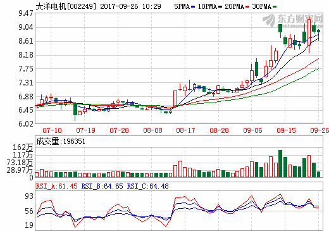Image resolution: width=329 pixels, height=231 pixels.
Task: Click the 6.02 price axis label
Action: [26, 124]
